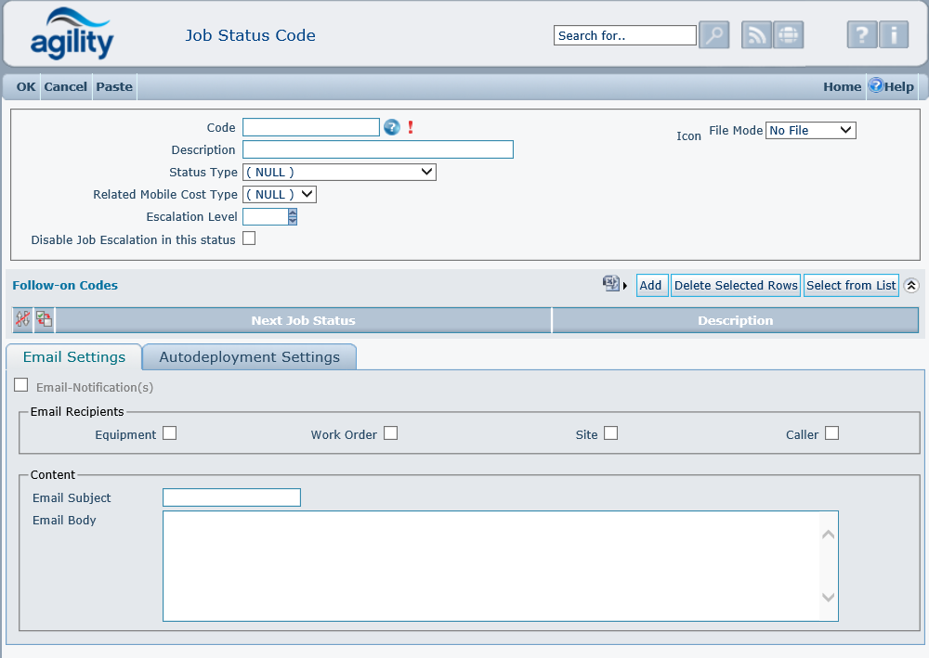This screenshot has width=929, height=658.
Task: Click the clear sorting icon in the grid header
Action: pos(22,319)
